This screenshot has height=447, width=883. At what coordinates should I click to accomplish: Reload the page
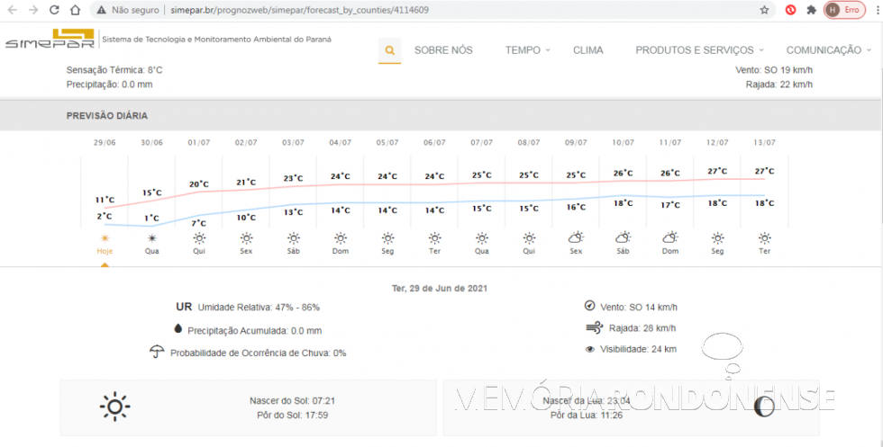[x=54, y=10]
